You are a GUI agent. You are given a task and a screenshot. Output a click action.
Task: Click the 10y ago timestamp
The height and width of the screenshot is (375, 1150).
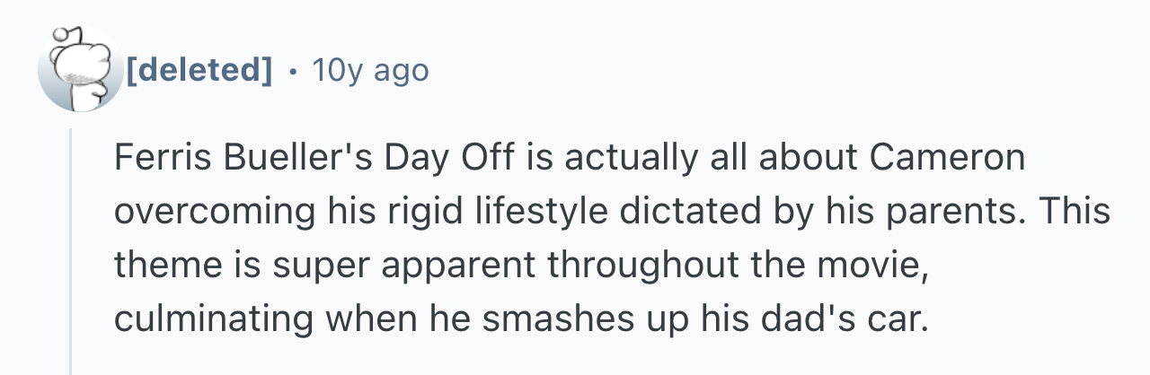(370, 70)
